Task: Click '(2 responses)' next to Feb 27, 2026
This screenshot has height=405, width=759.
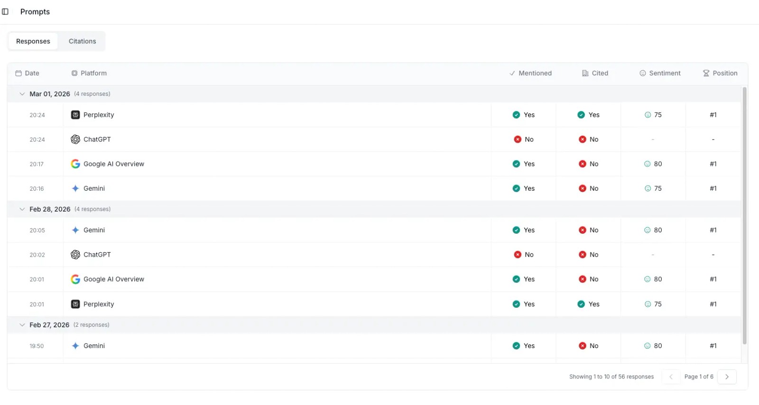Action: 91,325
